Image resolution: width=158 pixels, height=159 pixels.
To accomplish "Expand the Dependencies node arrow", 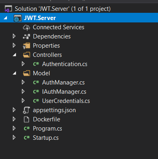I will 14,36.
